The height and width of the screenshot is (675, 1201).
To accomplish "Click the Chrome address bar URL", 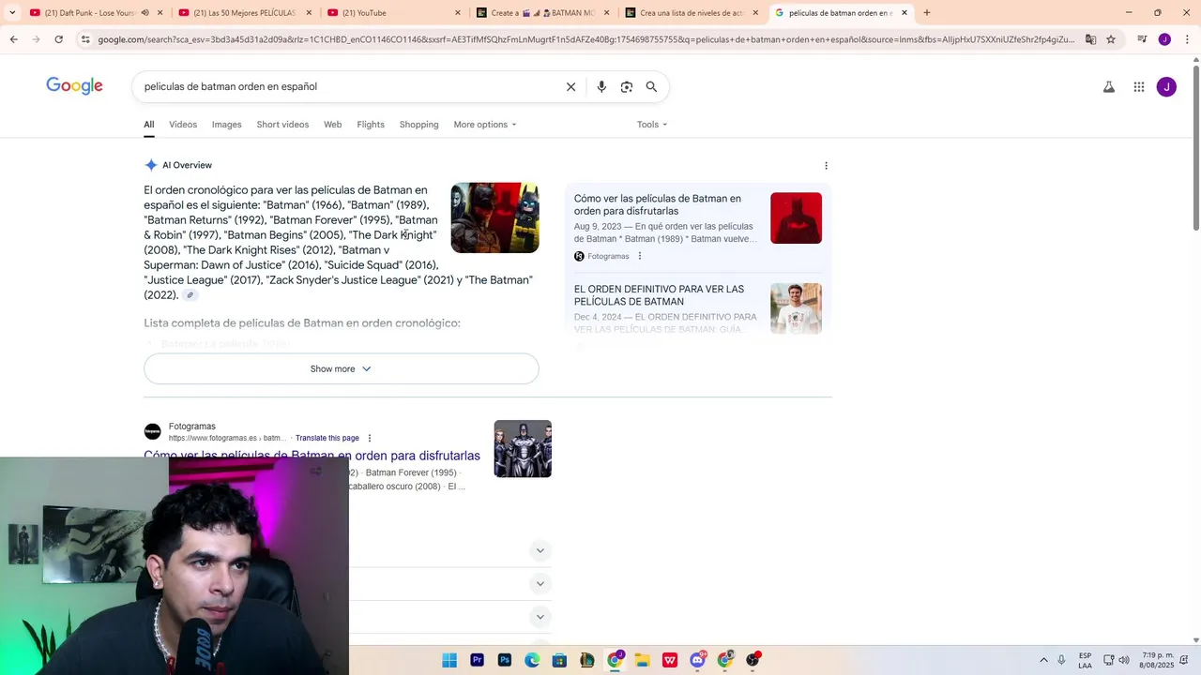I will (586, 39).
